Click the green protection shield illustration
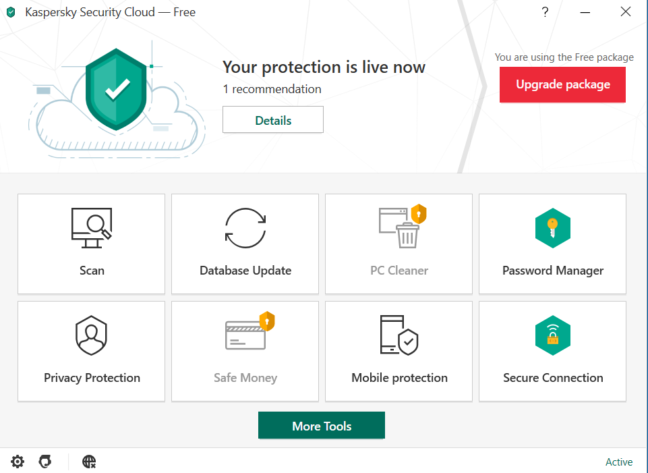 click(x=116, y=89)
